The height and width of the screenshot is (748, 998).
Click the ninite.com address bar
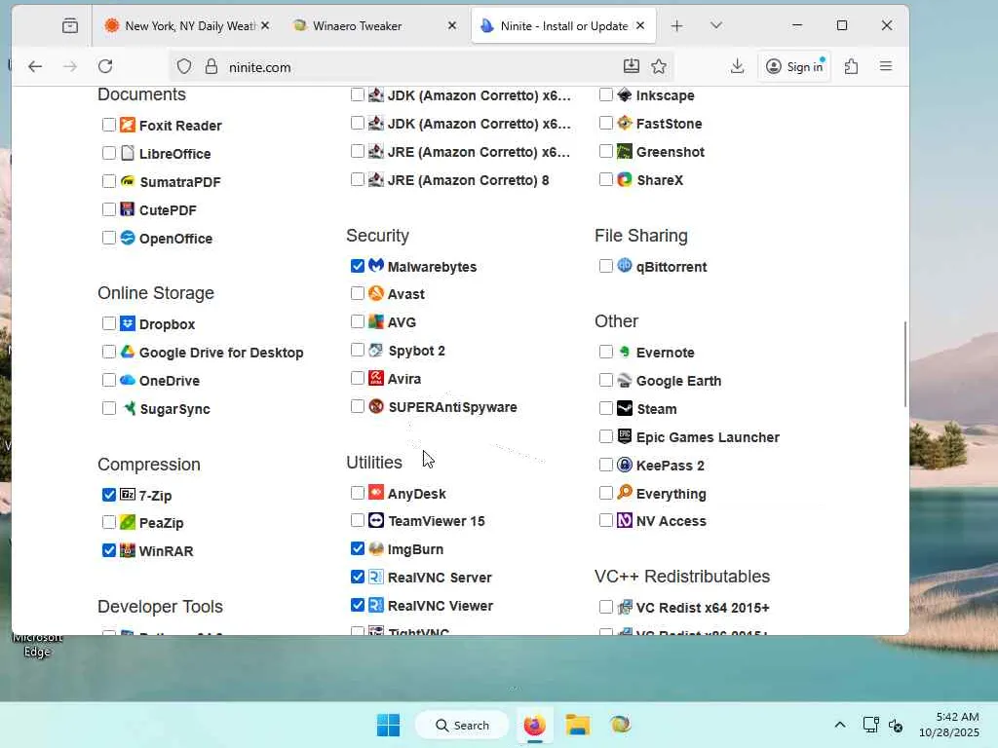(420, 66)
